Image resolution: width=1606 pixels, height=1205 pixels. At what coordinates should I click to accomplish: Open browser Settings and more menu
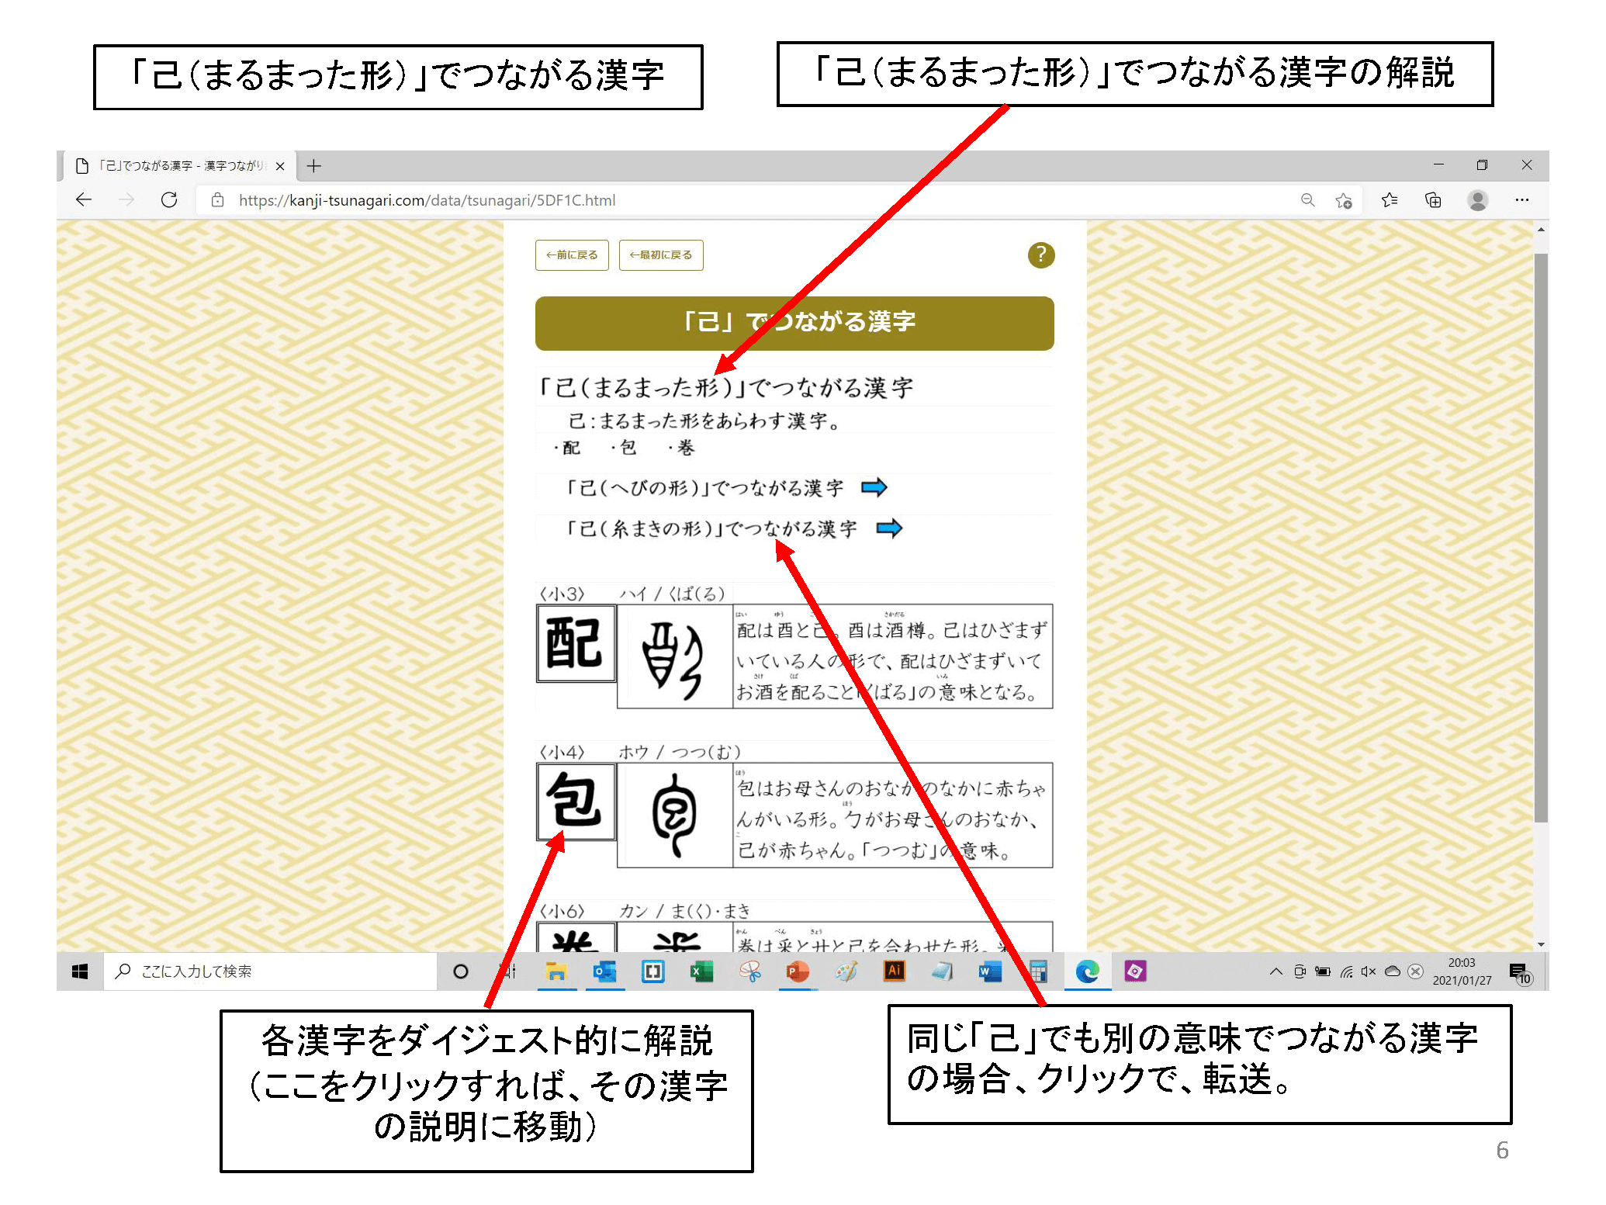pyautogui.click(x=1521, y=200)
